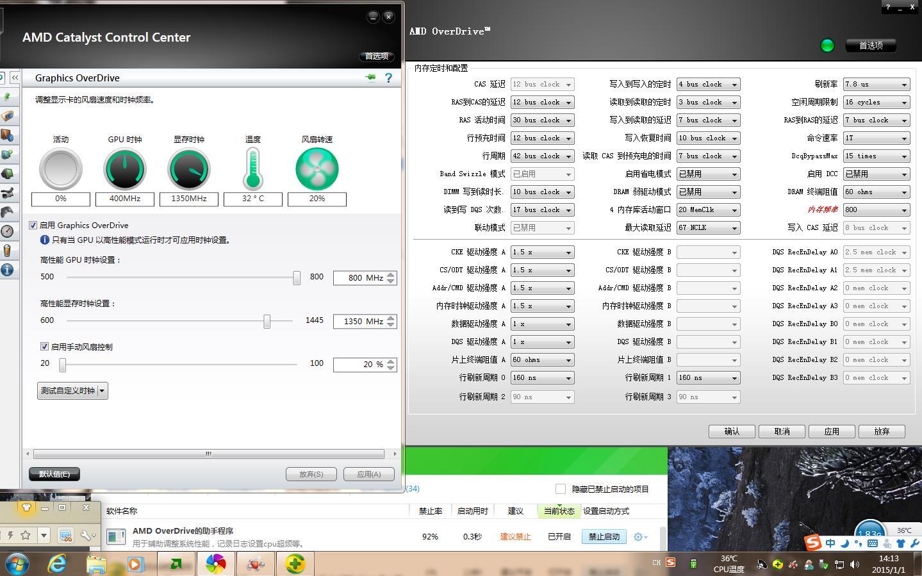The image size is (922, 576).
Task: Open the red 内存频率 dropdown
Action: pos(877,210)
